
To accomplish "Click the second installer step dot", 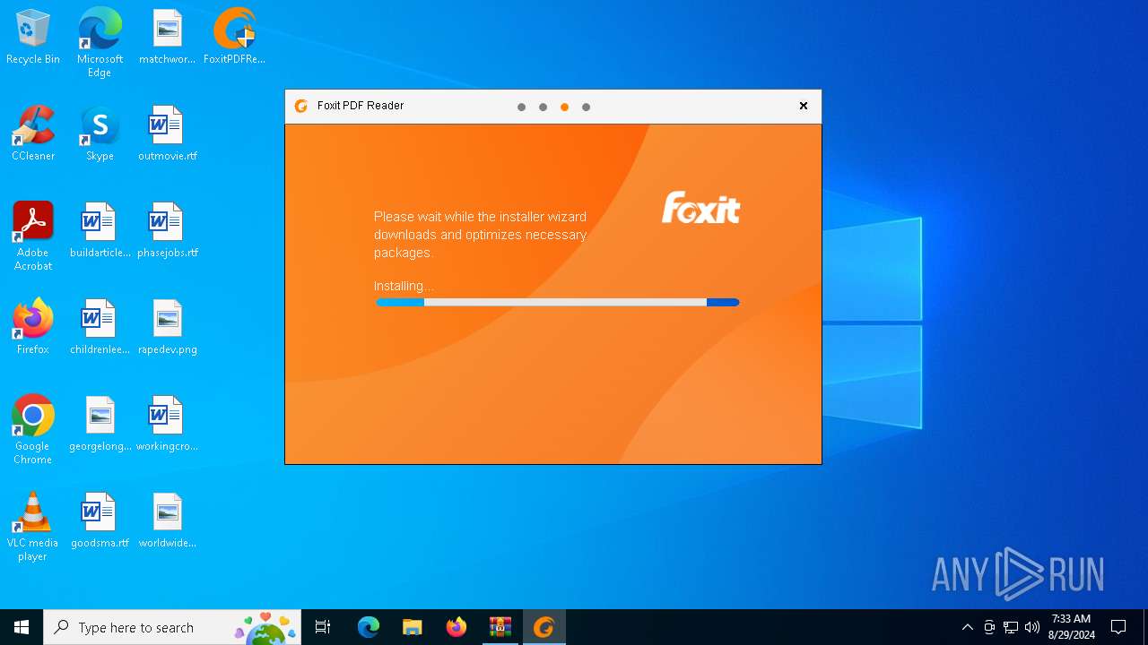I will [543, 107].
